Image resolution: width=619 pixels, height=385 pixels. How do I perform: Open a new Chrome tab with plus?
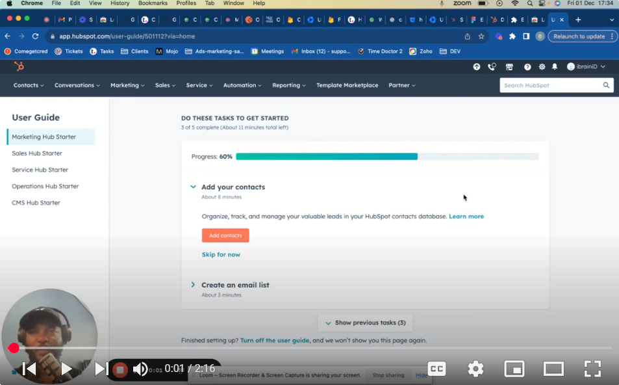point(578,20)
